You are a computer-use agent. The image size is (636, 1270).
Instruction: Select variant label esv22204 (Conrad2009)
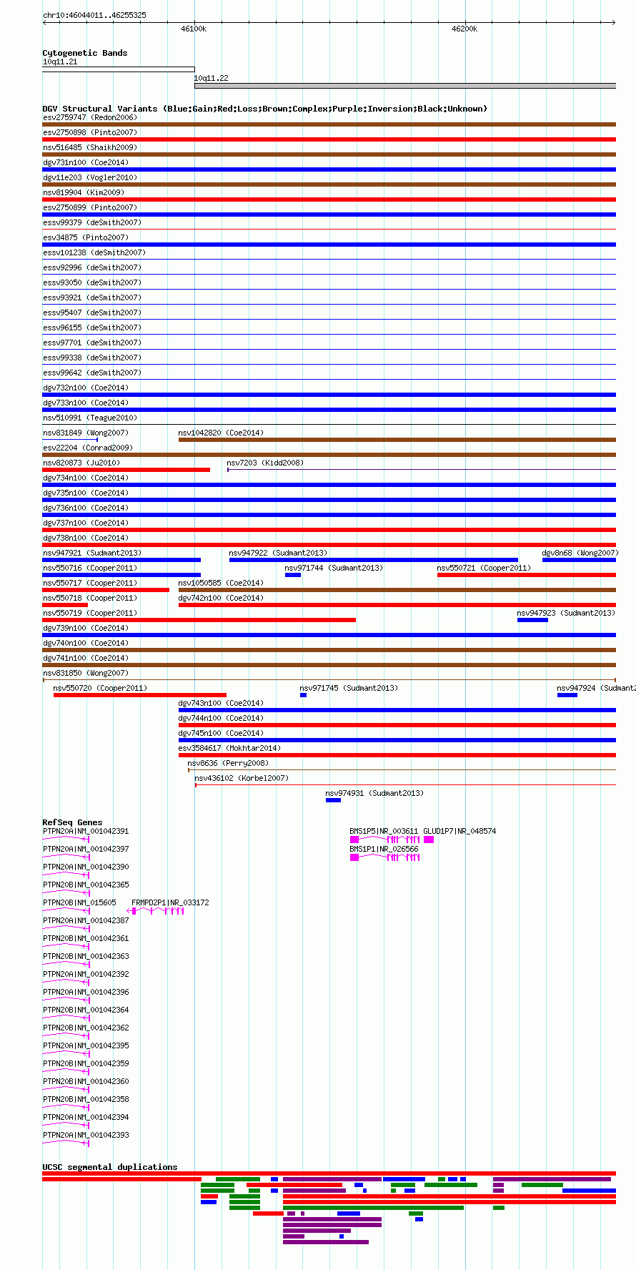(x=88, y=448)
